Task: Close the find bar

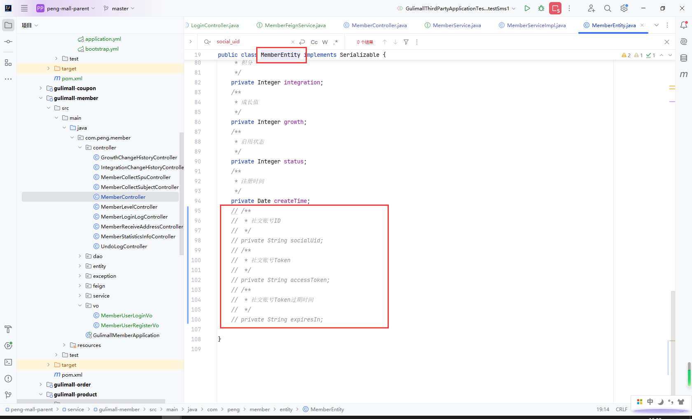Action: pyautogui.click(x=667, y=42)
